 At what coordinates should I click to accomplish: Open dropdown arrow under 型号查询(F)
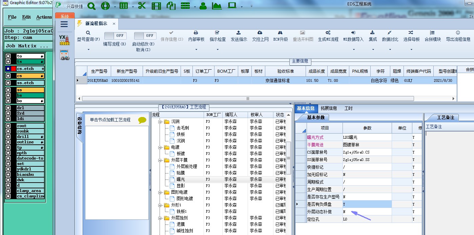coord(88,50)
